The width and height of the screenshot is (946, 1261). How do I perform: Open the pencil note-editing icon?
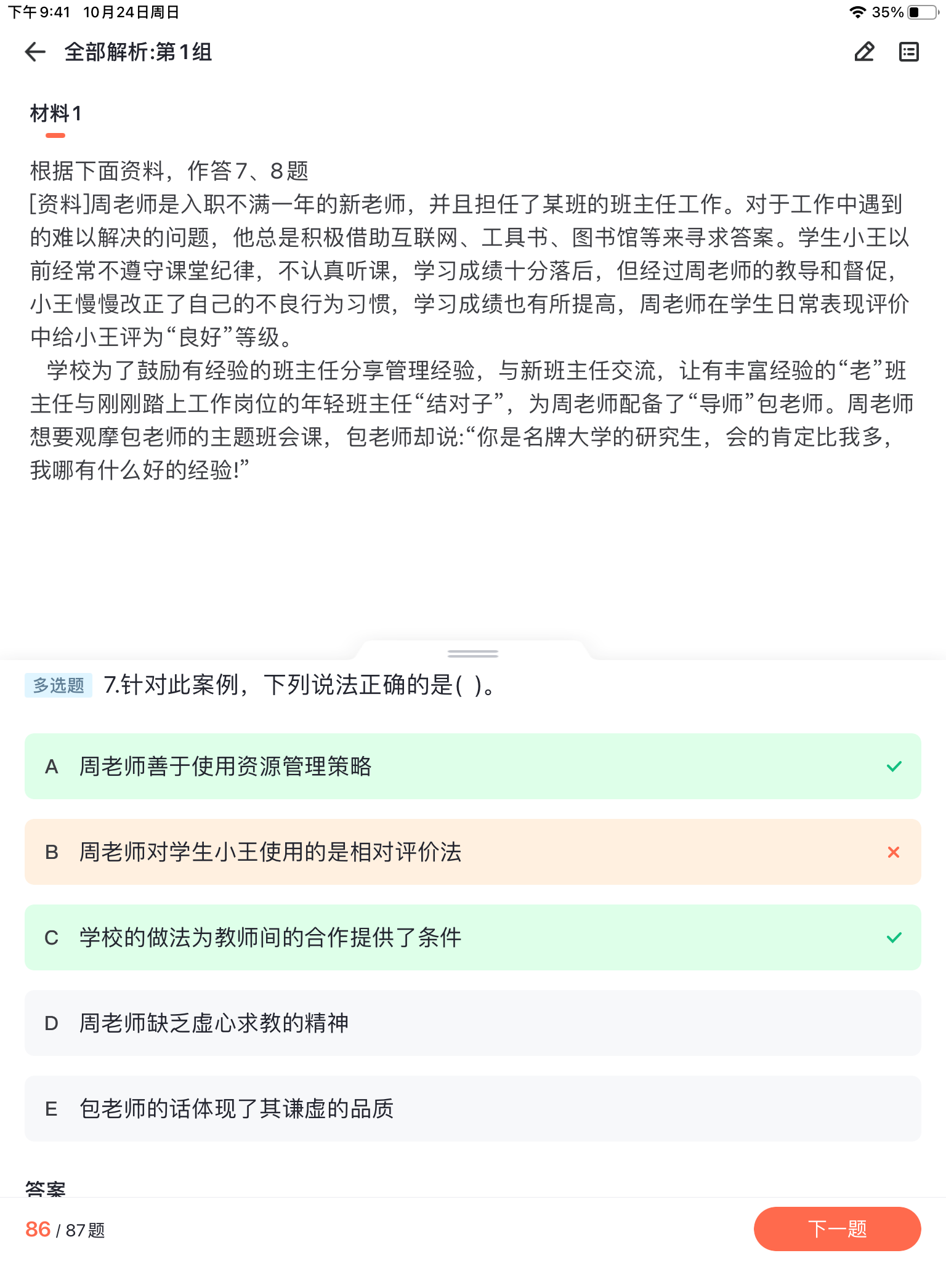(x=864, y=52)
